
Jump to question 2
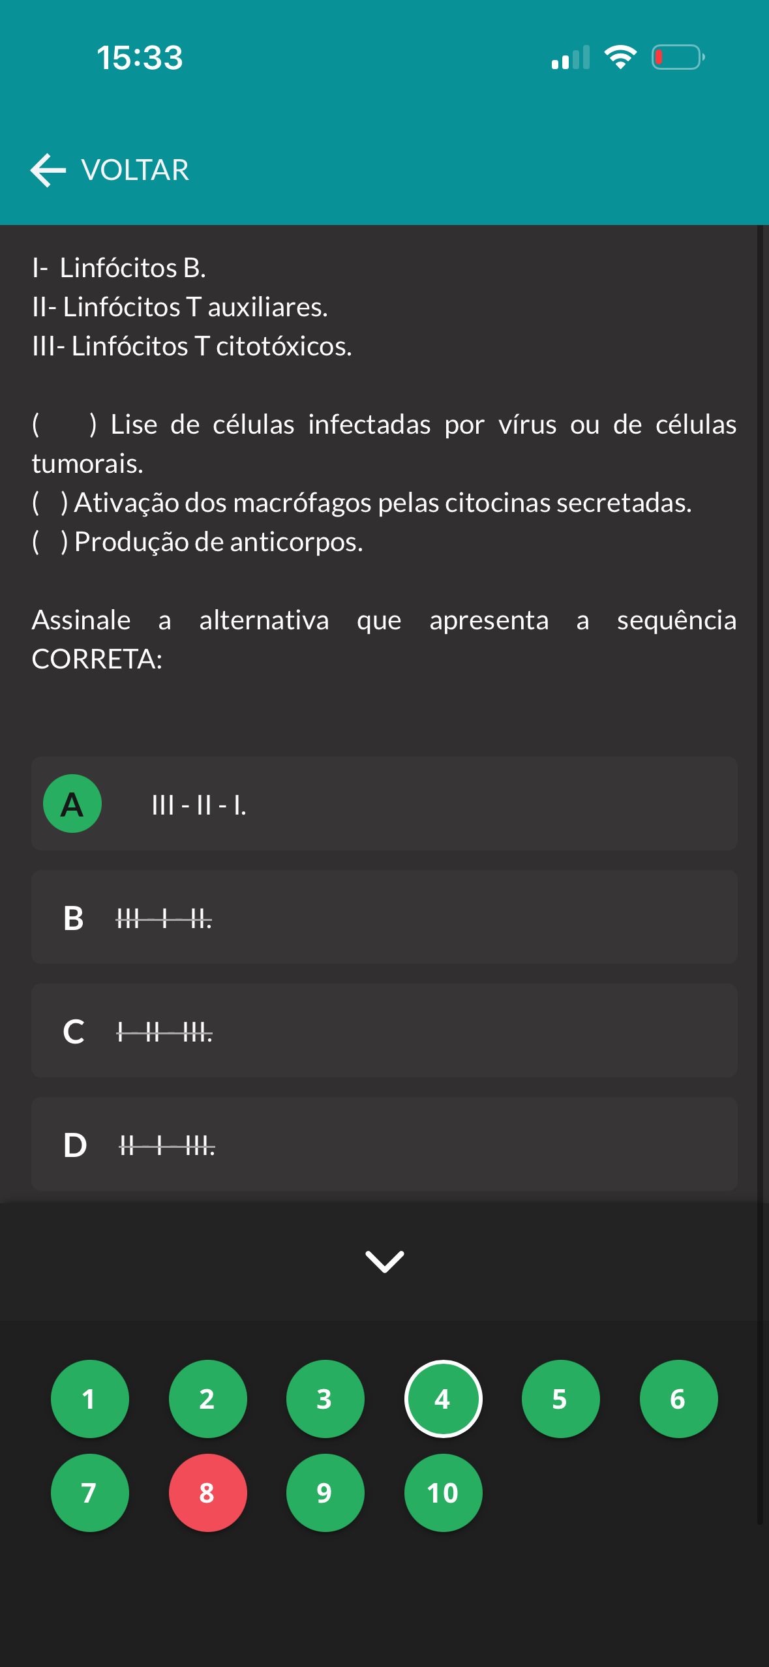[207, 1399]
